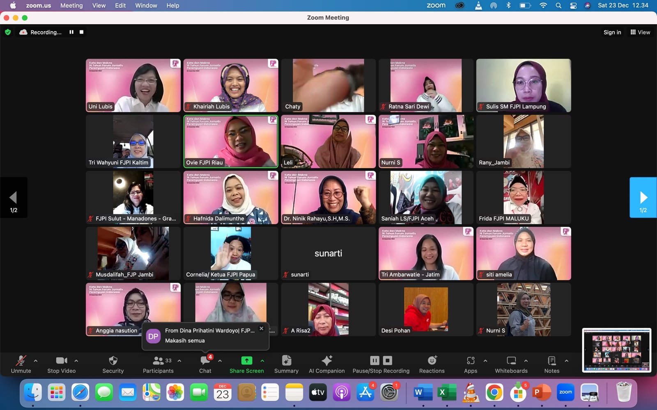This screenshot has width=657, height=410.
Task: Select Ovie FJPI Riau video tile
Action: pyautogui.click(x=231, y=141)
